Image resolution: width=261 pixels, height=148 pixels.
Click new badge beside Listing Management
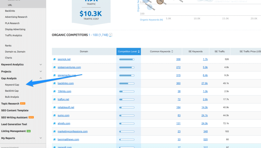(29, 131)
